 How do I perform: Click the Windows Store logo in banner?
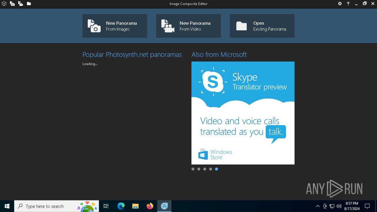[215, 154]
